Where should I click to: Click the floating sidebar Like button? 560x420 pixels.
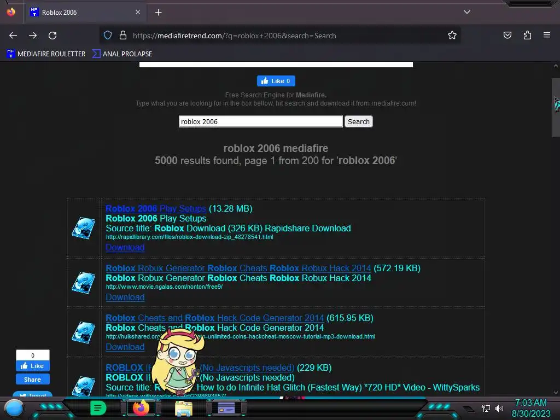(x=32, y=366)
